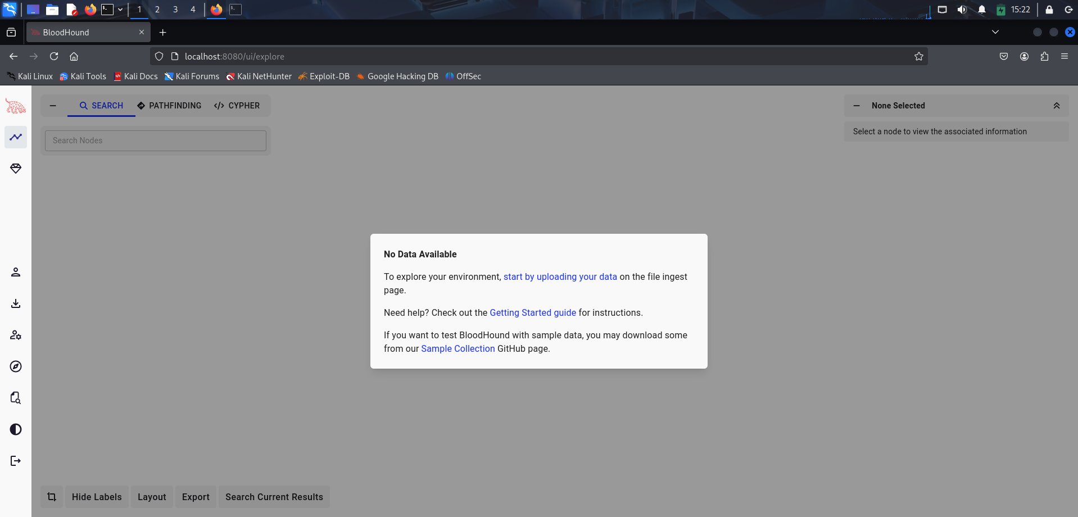The width and height of the screenshot is (1078, 517).
Task: Collapse the None Selected info panel
Action: point(857,106)
